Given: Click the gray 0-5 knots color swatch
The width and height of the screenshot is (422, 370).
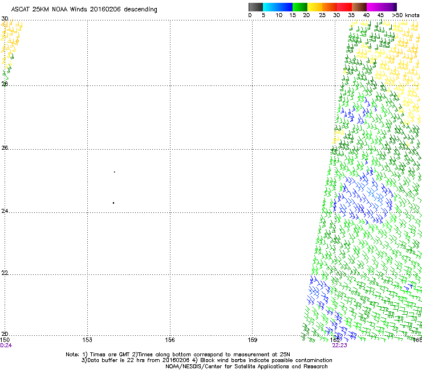Looking at the screenshot, I should pos(255,7).
